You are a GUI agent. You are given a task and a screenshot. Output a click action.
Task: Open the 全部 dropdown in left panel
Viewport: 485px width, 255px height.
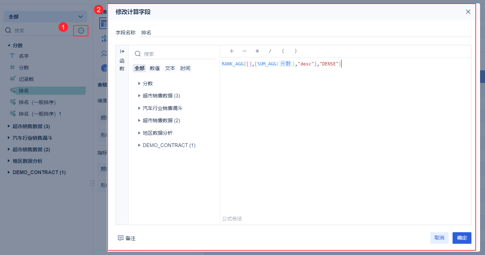(46, 17)
